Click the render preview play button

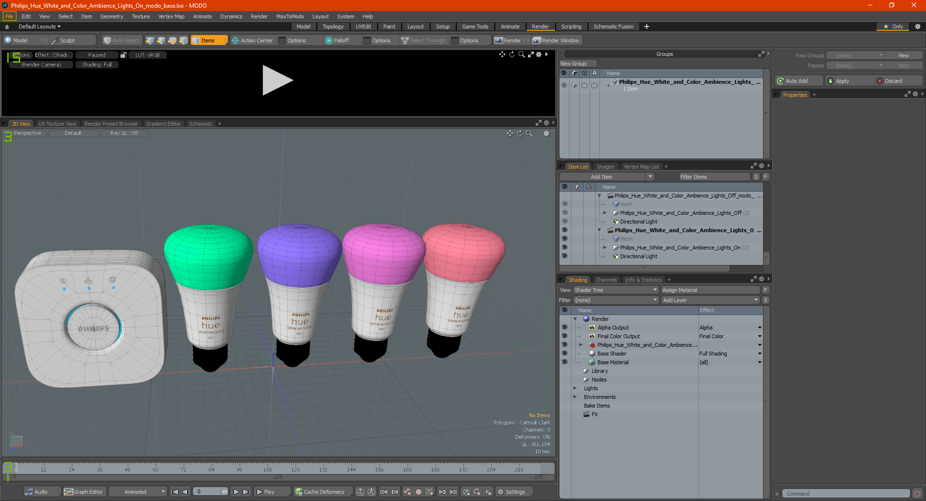pyautogui.click(x=277, y=80)
